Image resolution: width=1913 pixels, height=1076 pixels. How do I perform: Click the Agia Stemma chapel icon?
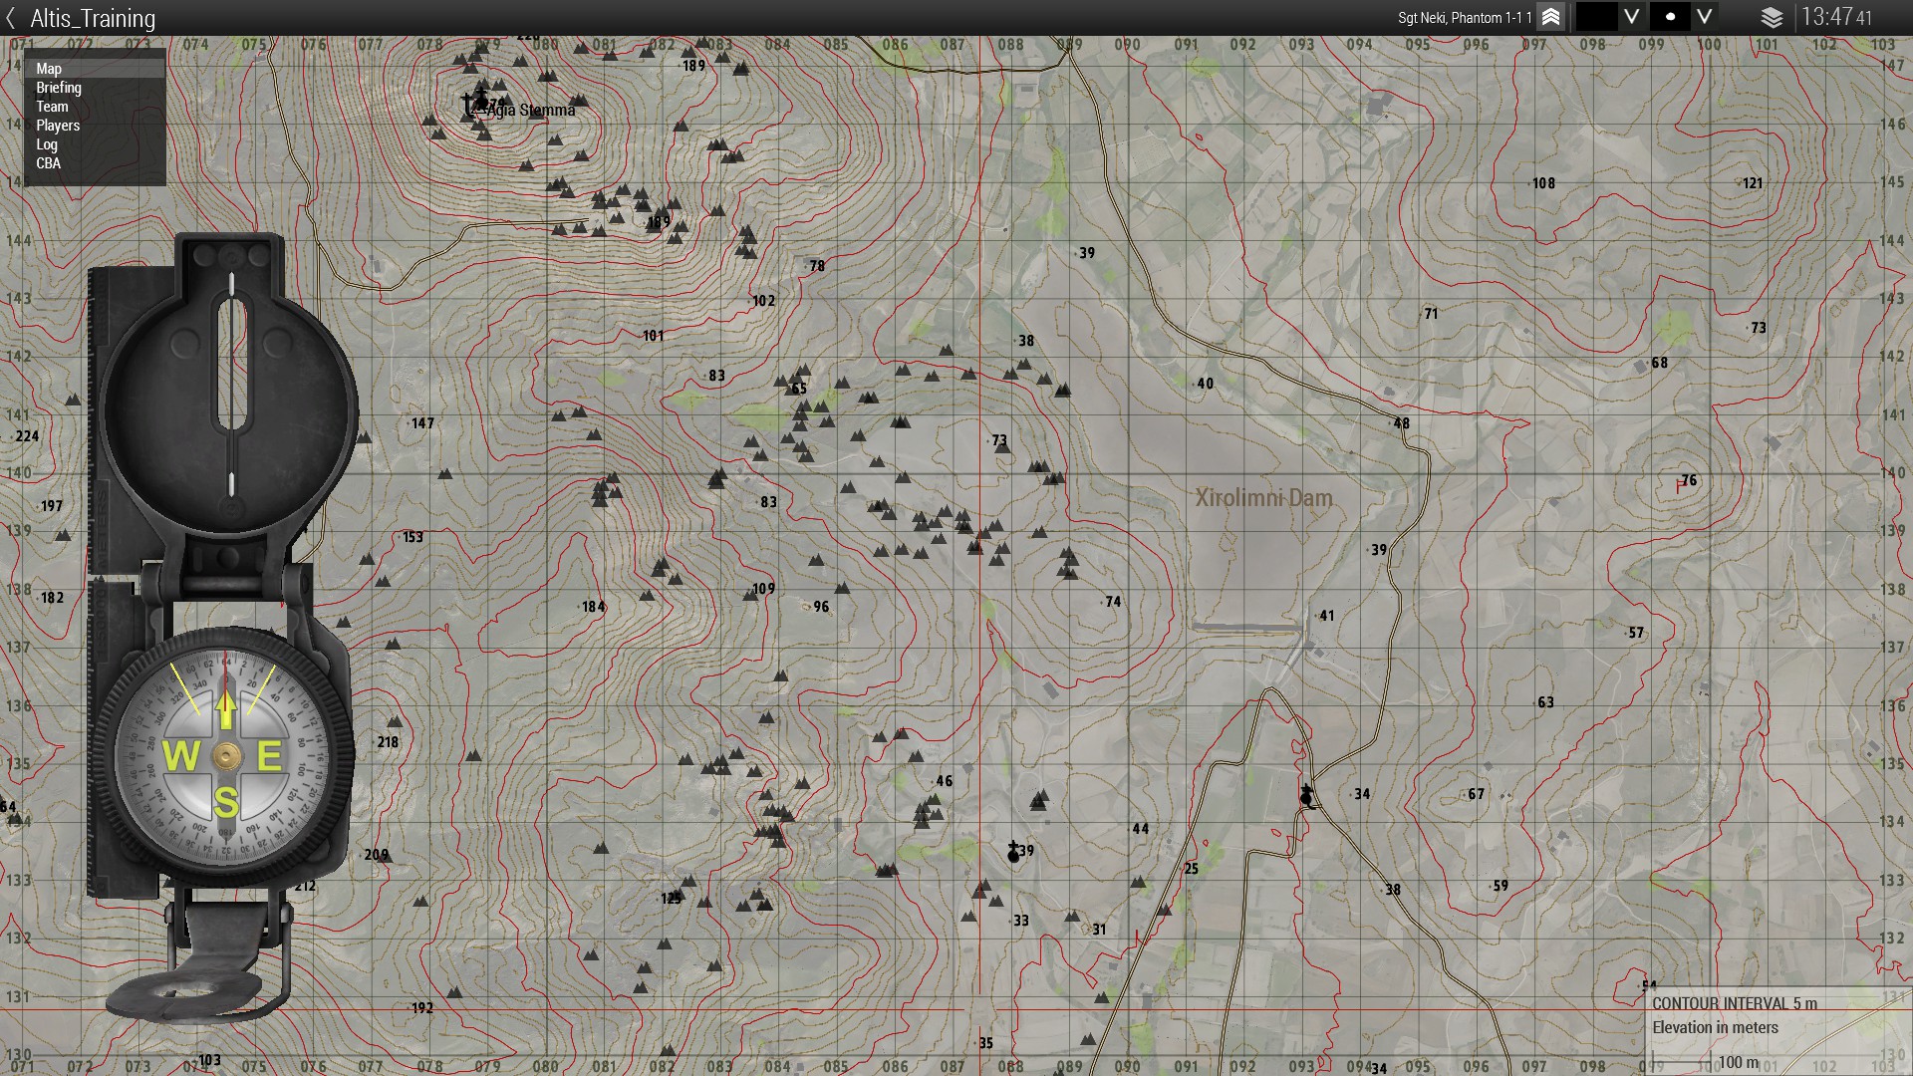pyautogui.click(x=479, y=100)
